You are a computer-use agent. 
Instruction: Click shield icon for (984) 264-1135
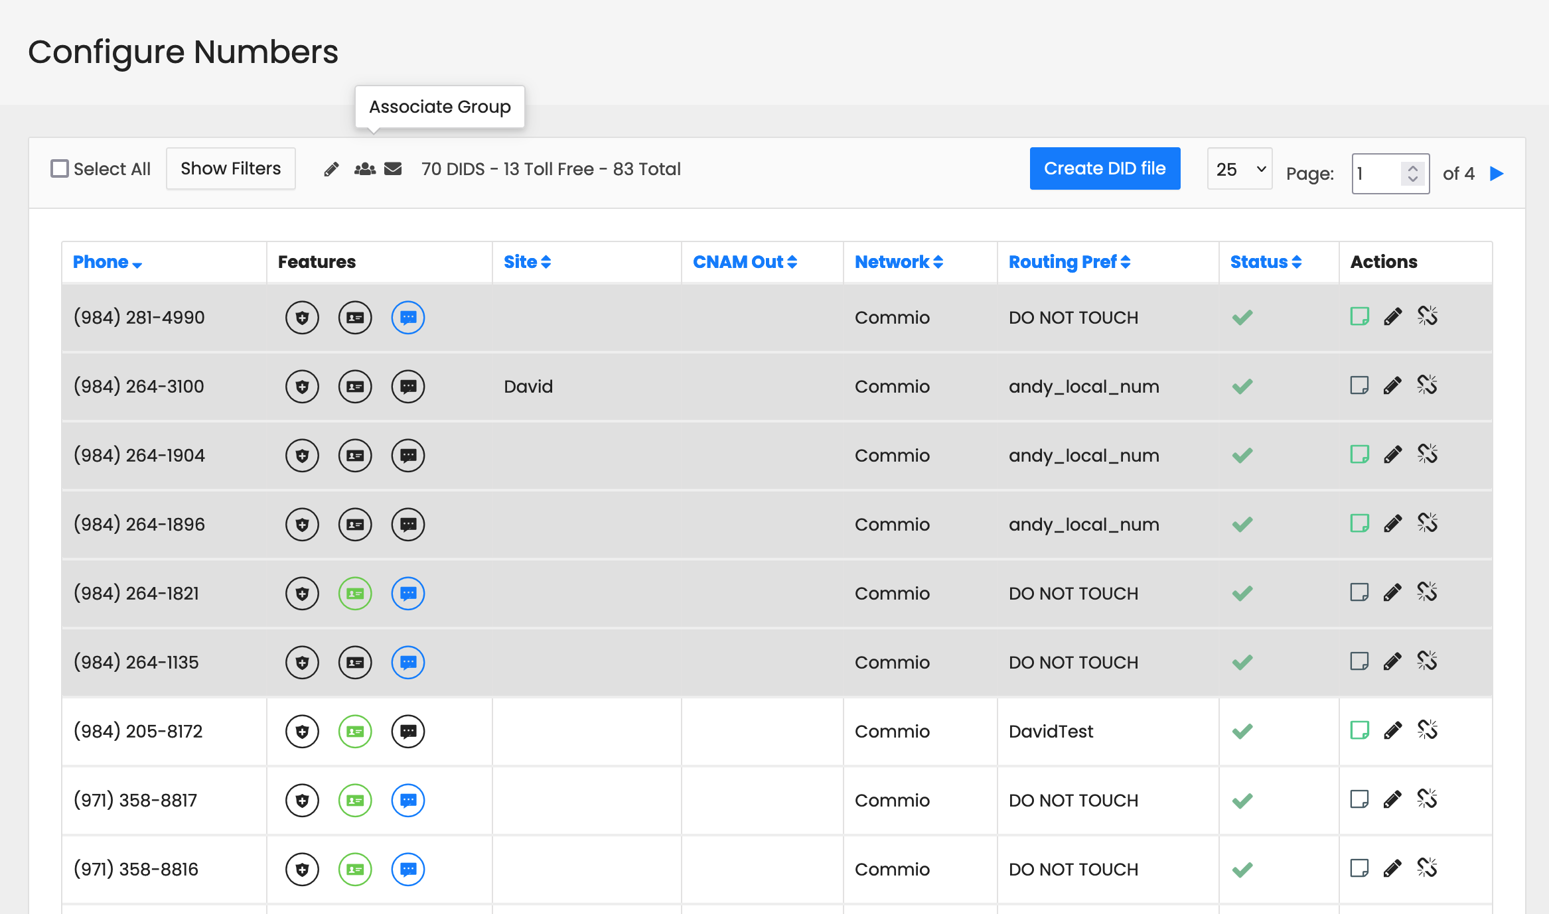(x=302, y=663)
